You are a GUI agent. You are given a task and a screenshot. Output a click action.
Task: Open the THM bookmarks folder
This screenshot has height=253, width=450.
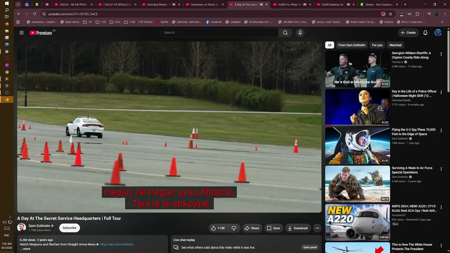pos(129,22)
